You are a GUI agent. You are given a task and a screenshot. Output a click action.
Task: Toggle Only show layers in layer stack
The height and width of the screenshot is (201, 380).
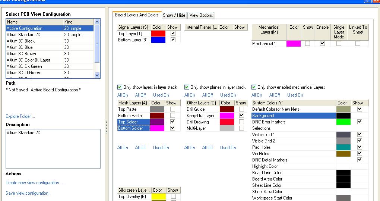point(120,87)
